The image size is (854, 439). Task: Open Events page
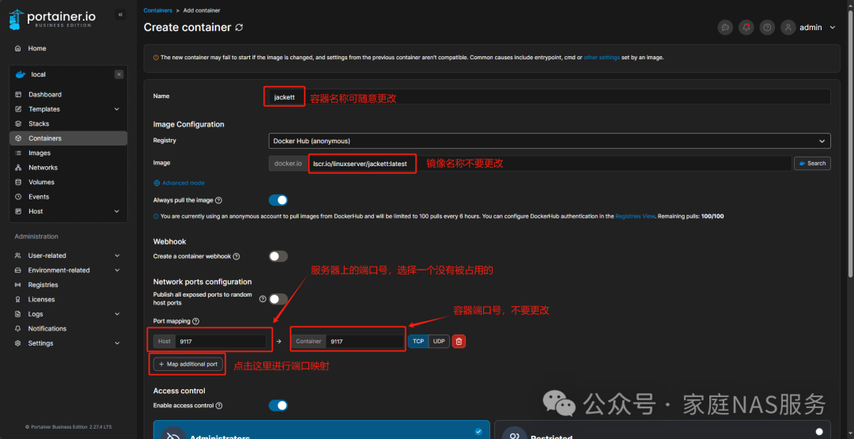point(39,197)
